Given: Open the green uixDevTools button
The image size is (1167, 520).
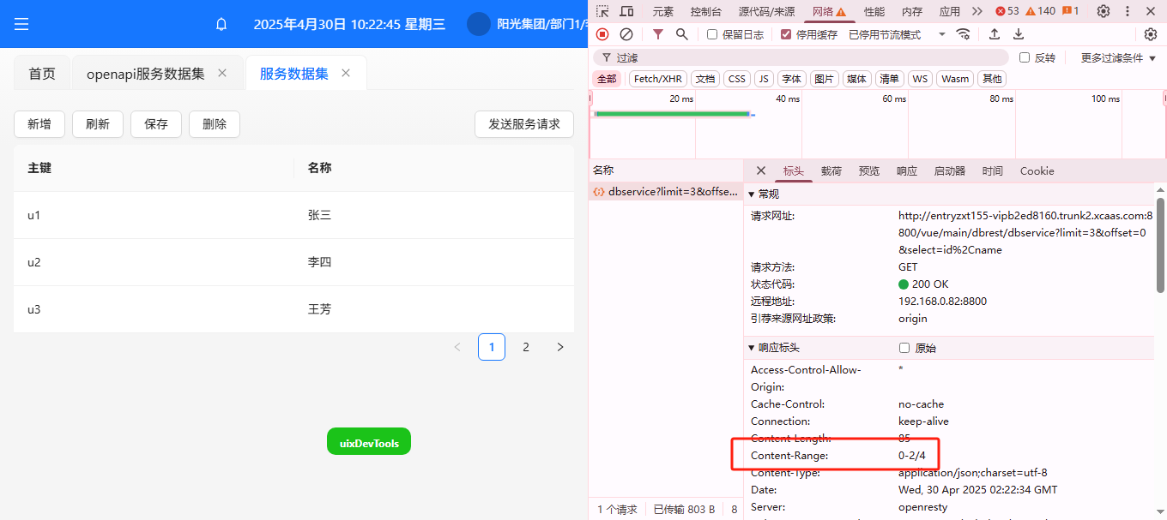Looking at the screenshot, I should (x=369, y=441).
